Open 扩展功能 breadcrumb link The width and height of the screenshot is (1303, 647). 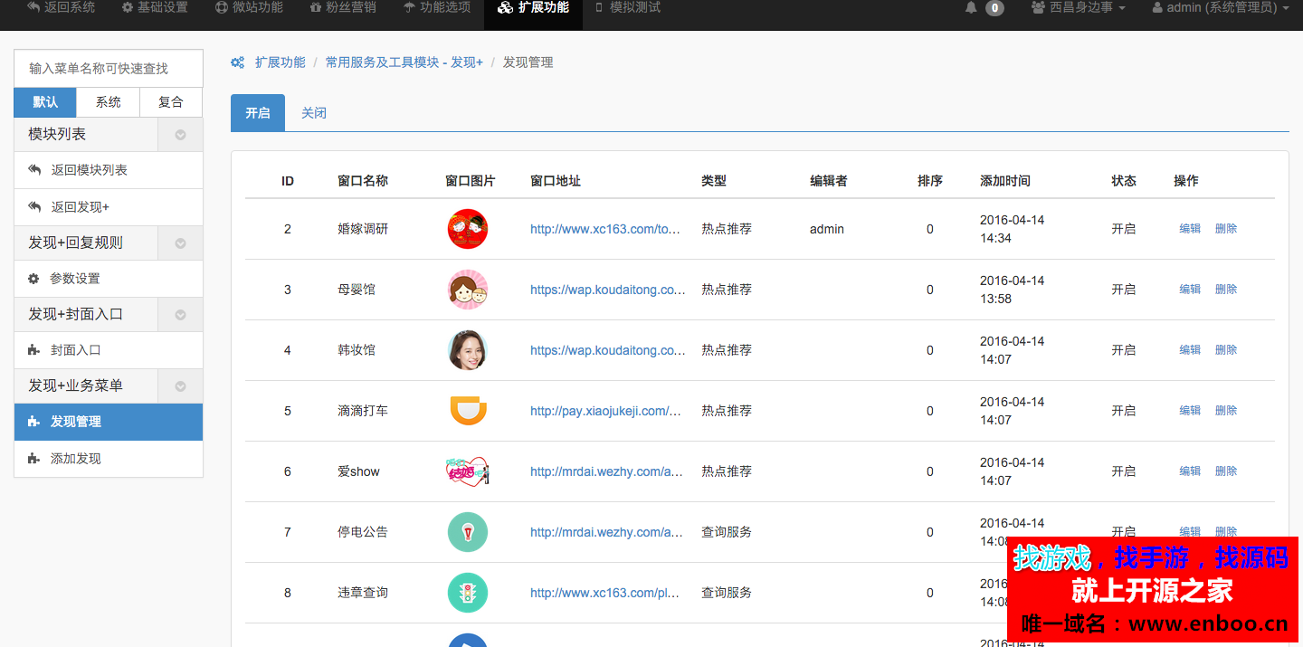point(281,62)
